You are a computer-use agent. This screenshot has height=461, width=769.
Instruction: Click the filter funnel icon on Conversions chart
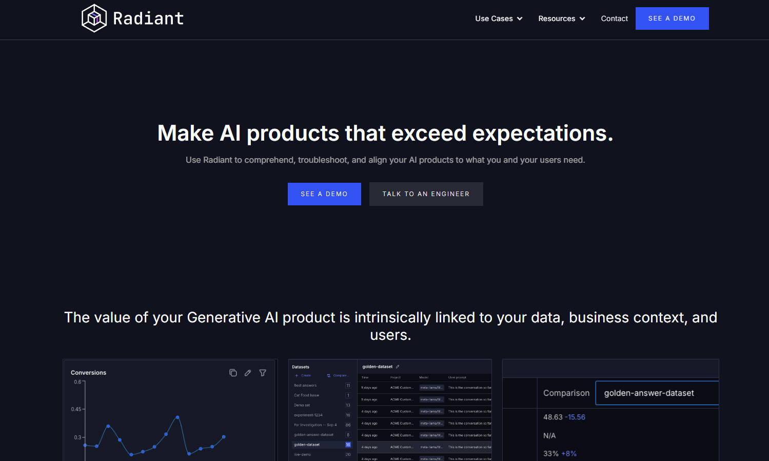coord(263,373)
